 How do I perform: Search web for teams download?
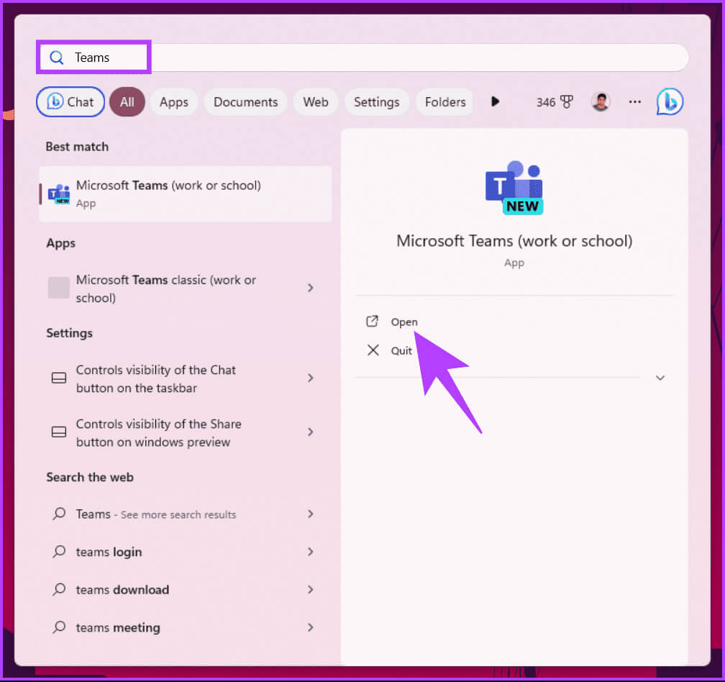(186, 590)
